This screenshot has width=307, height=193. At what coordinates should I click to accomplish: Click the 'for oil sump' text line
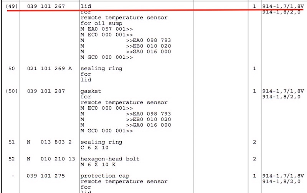click(101, 23)
